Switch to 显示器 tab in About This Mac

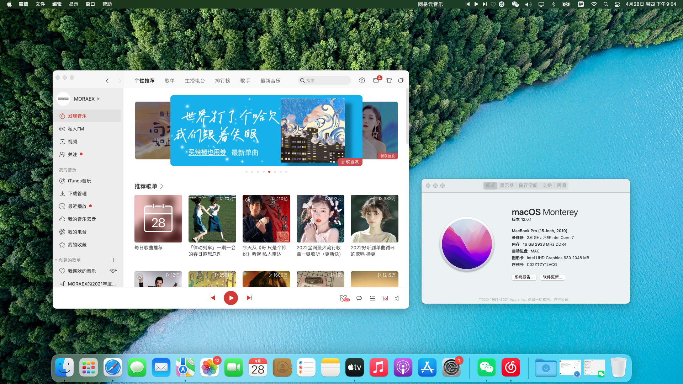(x=507, y=186)
